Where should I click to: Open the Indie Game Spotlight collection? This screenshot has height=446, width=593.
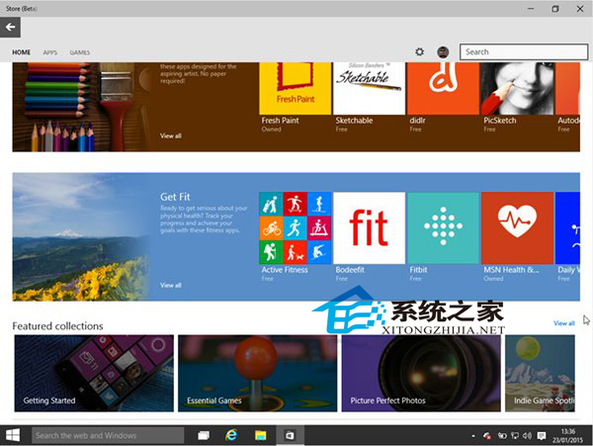[540, 373]
